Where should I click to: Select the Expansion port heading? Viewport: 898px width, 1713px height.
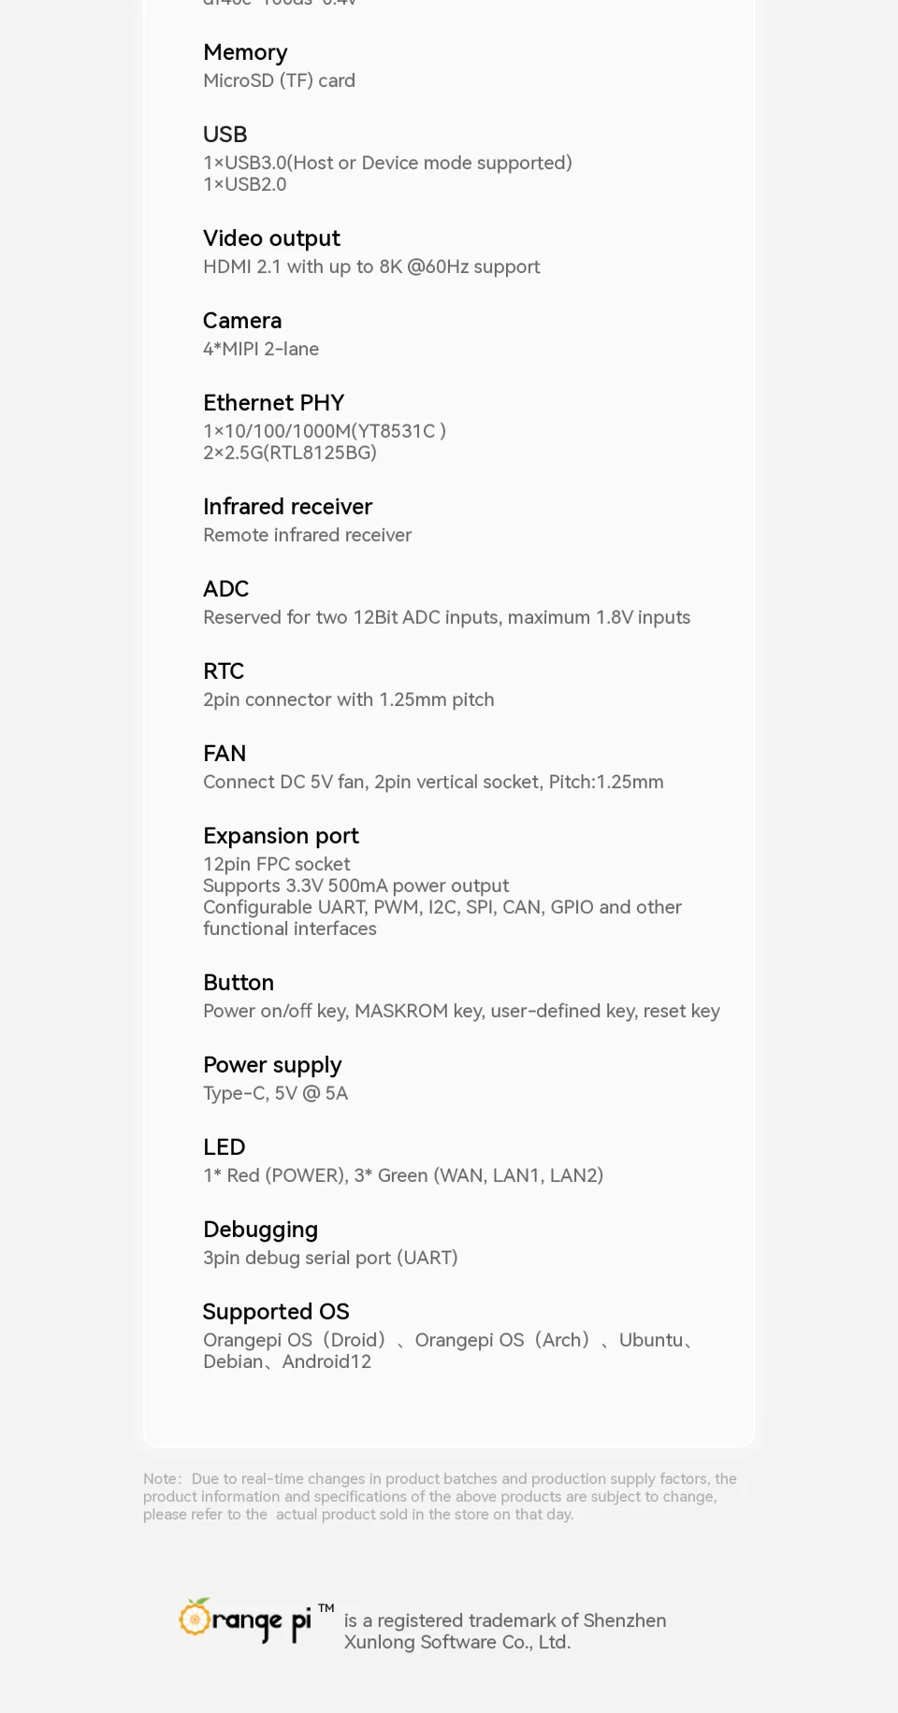pos(281,836)
